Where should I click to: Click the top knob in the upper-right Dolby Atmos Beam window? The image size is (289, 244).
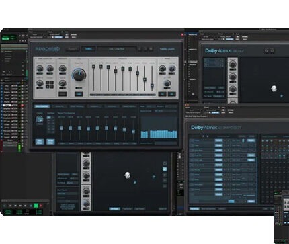233,65
